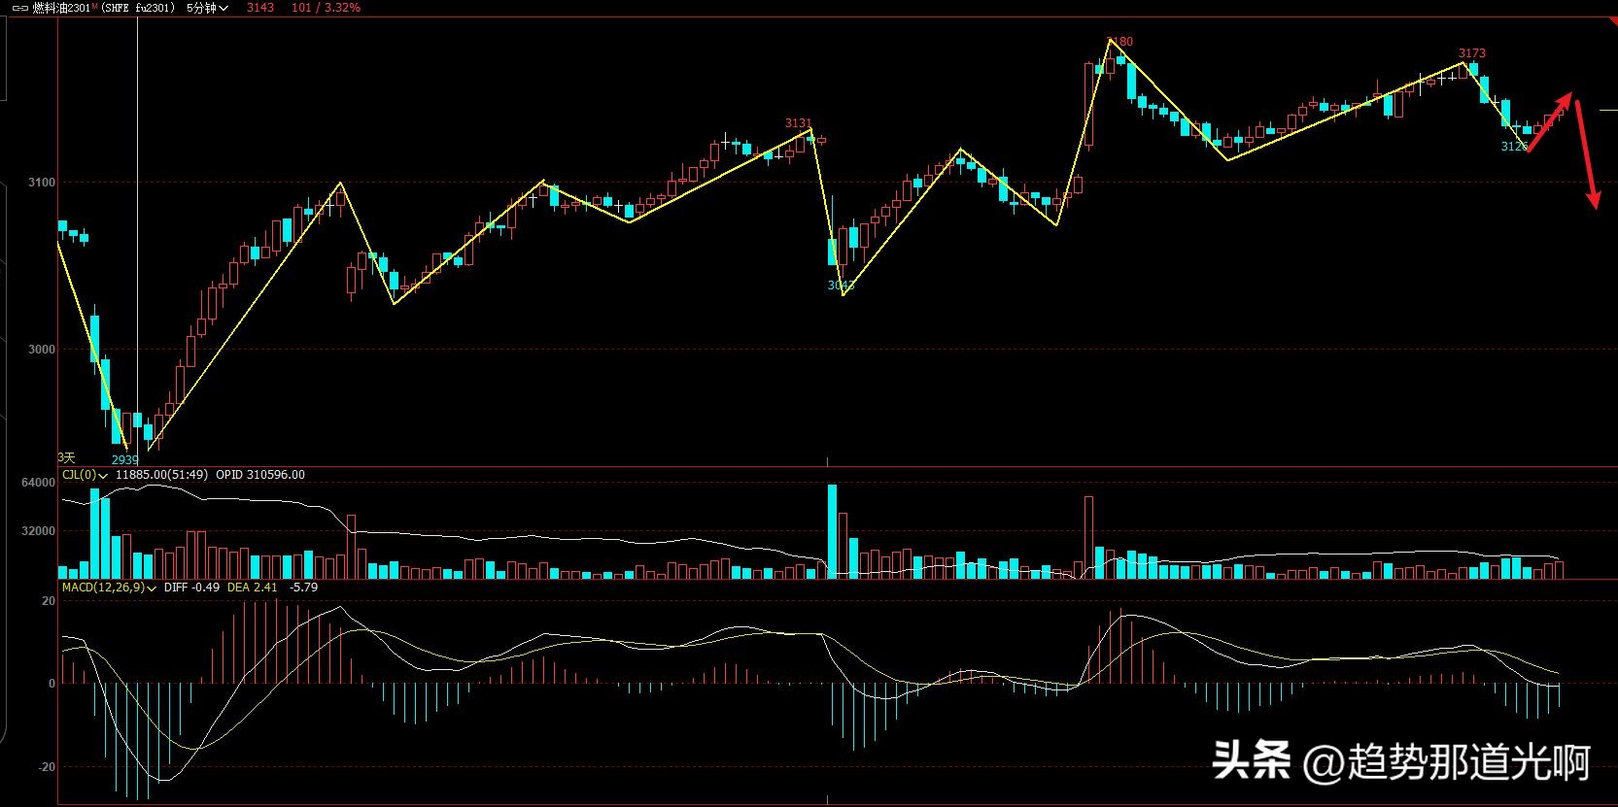Click the 3100 price axis label
1618x807 pixels.
click(42, 183)
